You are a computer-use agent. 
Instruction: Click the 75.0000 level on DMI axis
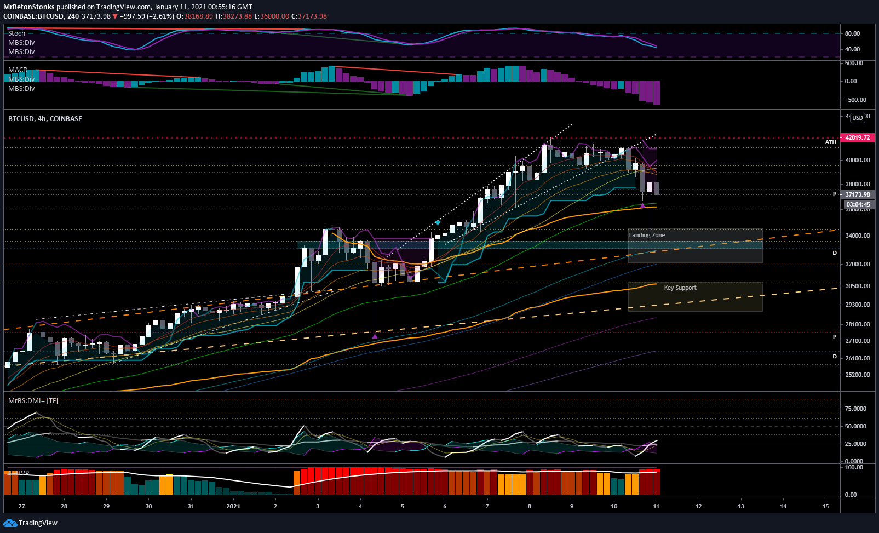pyautogui.click(x=855, y=409)
